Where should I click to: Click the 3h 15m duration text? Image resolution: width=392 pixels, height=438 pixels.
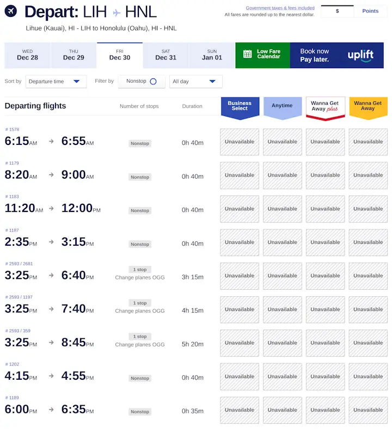(193, 277)
